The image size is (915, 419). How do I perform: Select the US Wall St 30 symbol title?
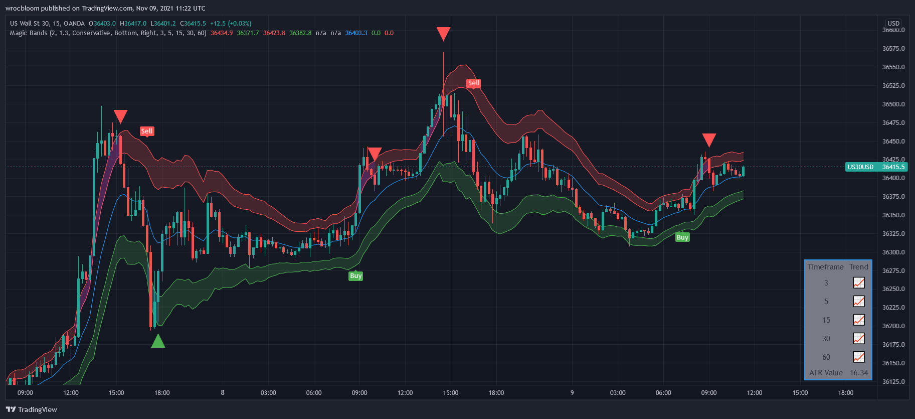pyautogui.click(x=48, y=23)
